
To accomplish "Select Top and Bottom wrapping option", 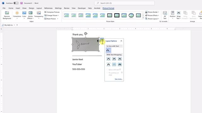I will (109, 64).
